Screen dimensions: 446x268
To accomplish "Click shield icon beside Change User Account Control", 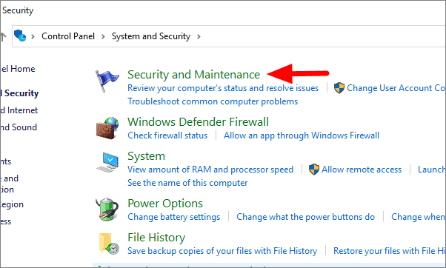I will (339, 88).
